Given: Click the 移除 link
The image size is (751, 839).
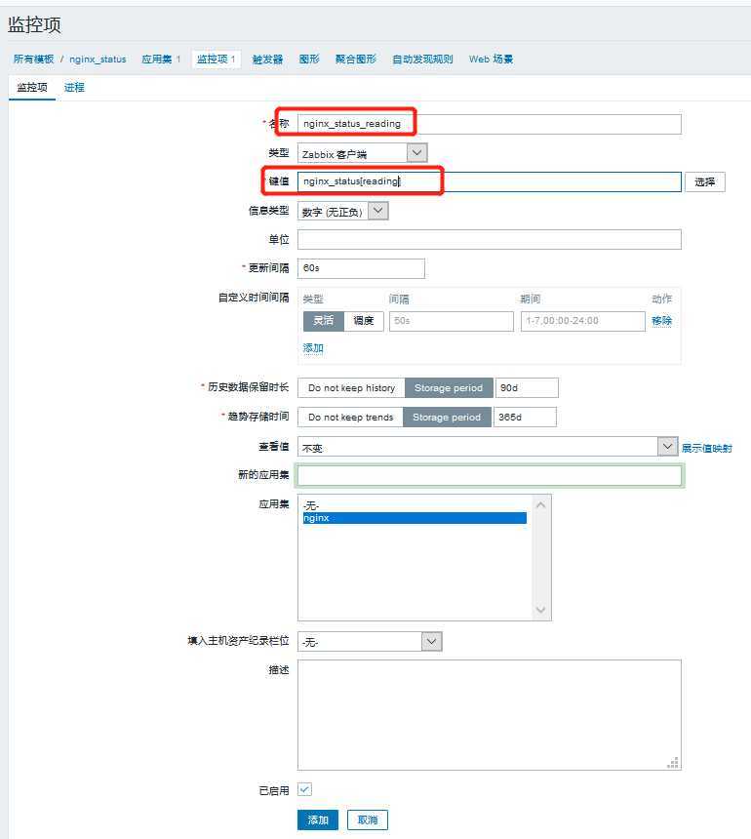Looking at the screenshot, I should pyautogui.click(x=661, y=321).
